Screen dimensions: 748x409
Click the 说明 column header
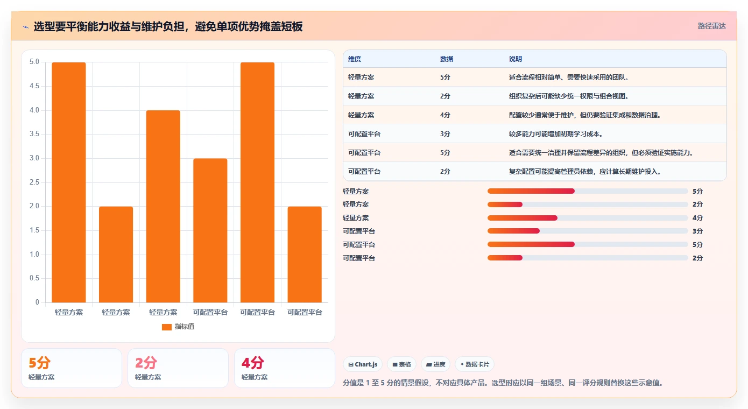click(x=516, y=59)
